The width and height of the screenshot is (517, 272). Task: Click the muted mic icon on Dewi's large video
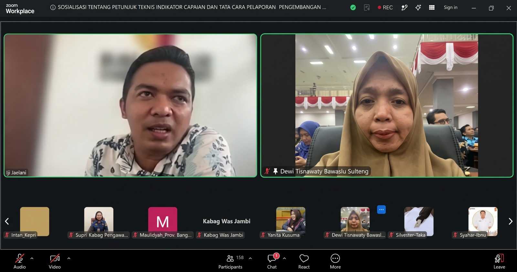point(267,171)
